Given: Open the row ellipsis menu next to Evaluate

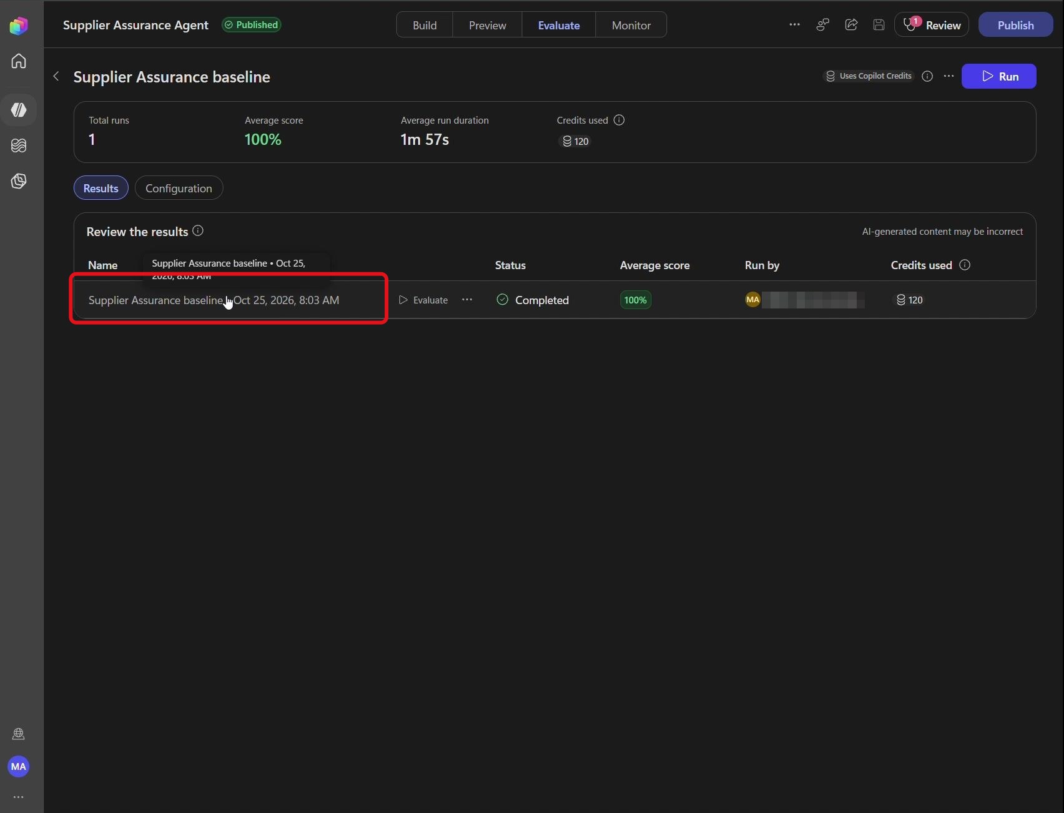Looking at the screenshot, I should click(x=467, y=300).
